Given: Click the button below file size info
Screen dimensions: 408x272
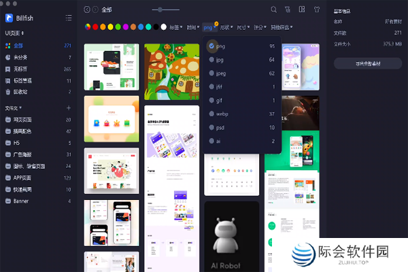Looking at the screenshot, I should coord(367,63).
